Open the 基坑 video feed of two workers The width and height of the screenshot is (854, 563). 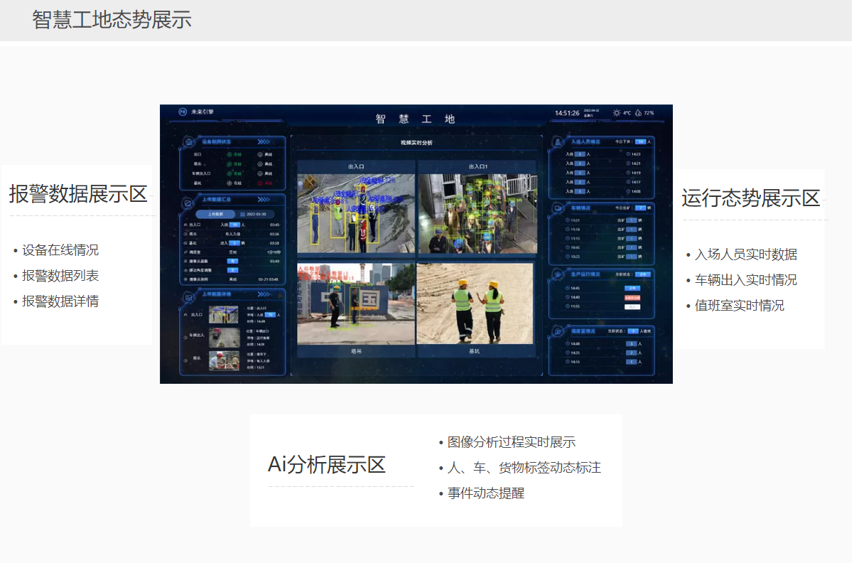point(475,304)
